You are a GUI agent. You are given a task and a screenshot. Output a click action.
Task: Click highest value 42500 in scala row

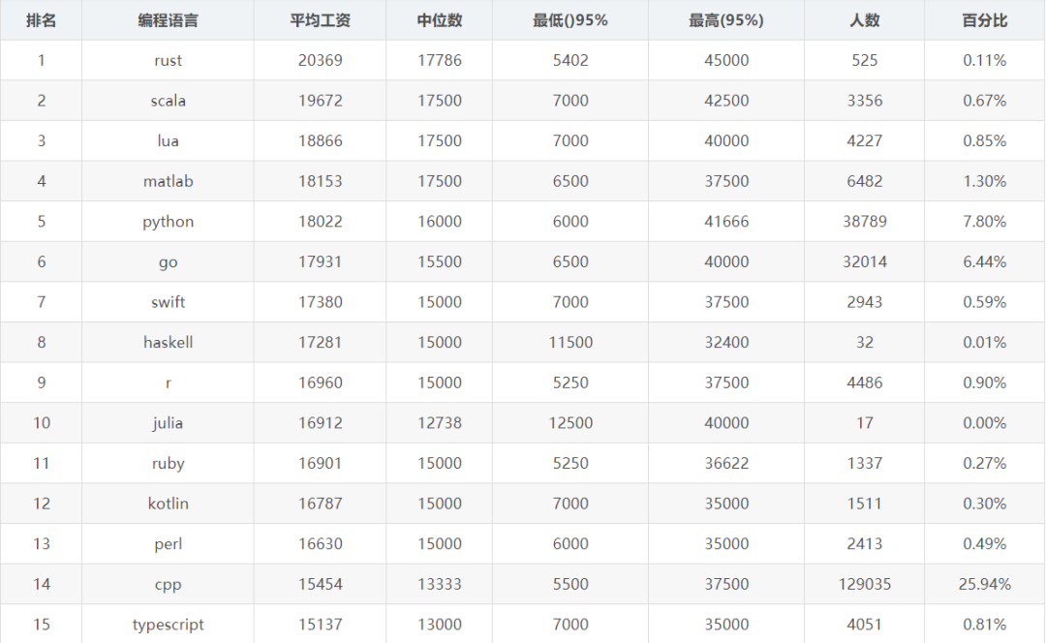pos(726,101)
